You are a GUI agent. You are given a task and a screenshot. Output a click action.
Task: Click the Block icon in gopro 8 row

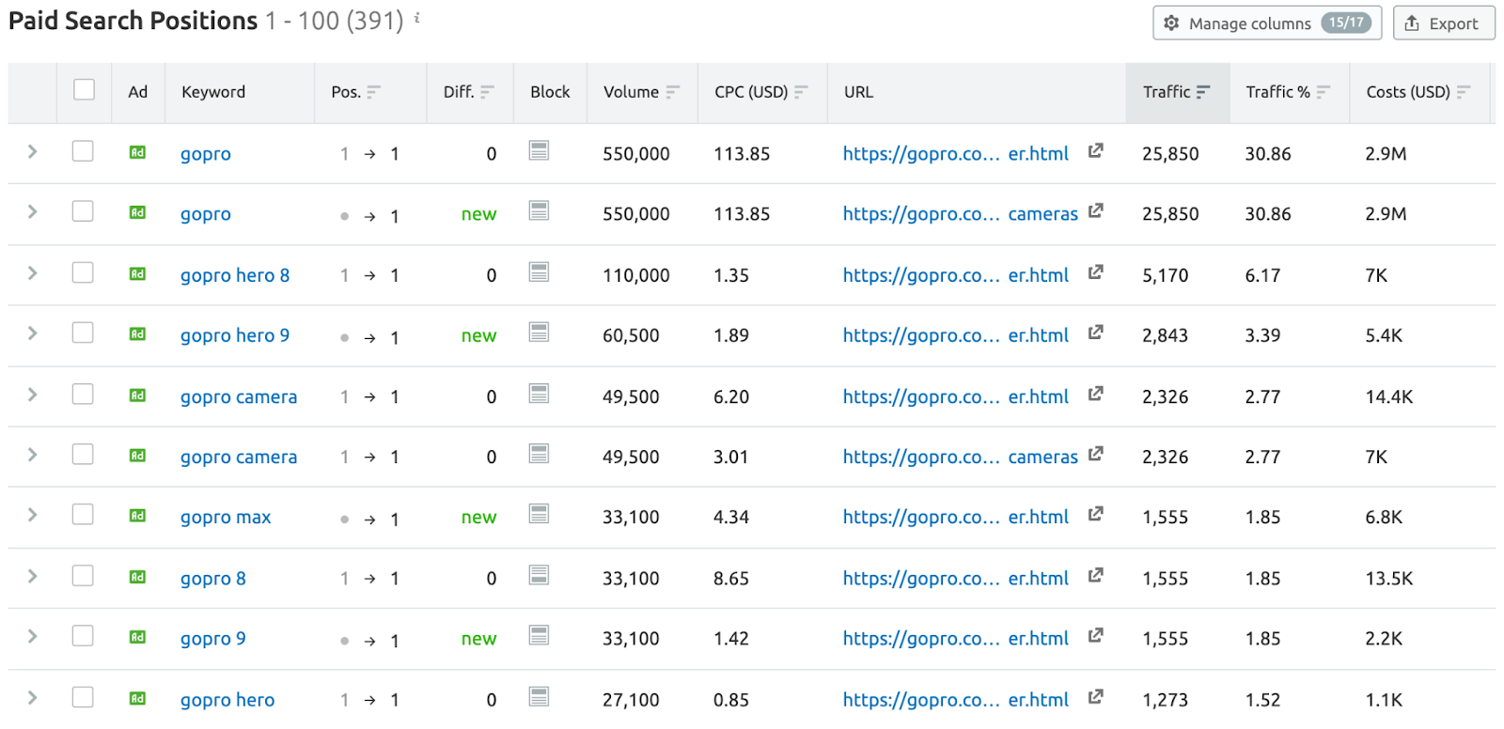(x=539, y=575)
